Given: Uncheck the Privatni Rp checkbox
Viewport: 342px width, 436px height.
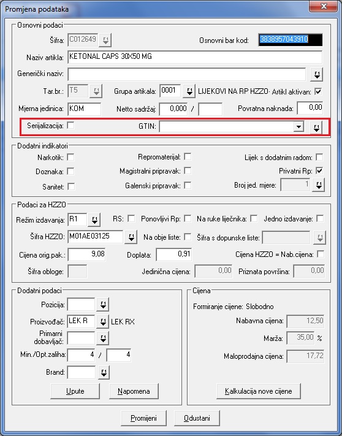Looking at the screenshot, I should click(319, 170).
